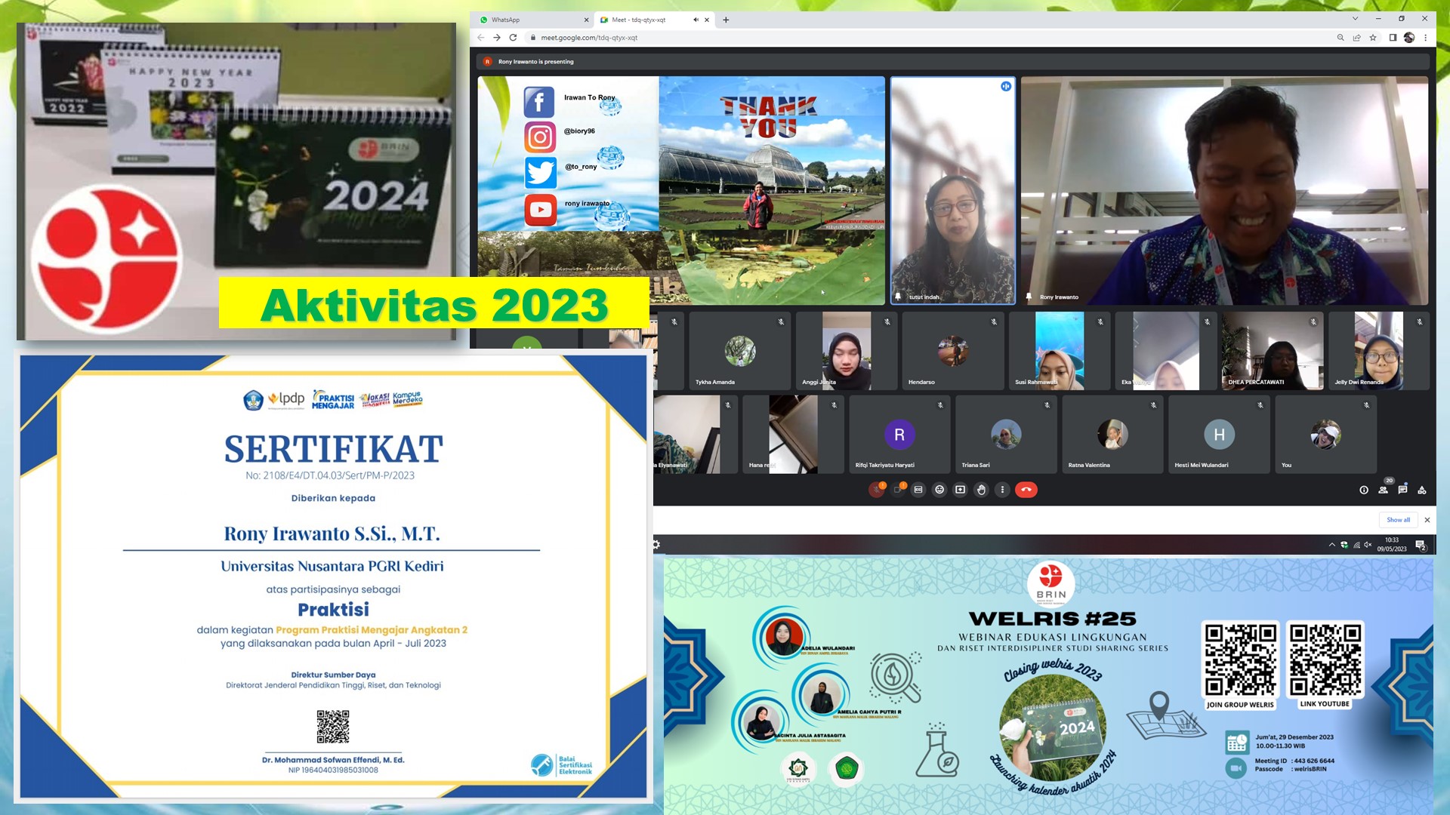Leave call with red hang-up button

coord(1026,490)
